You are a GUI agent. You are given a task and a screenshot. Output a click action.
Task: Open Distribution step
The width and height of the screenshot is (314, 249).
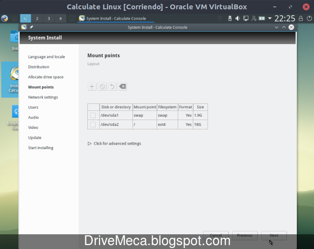[x=39, y=67]
